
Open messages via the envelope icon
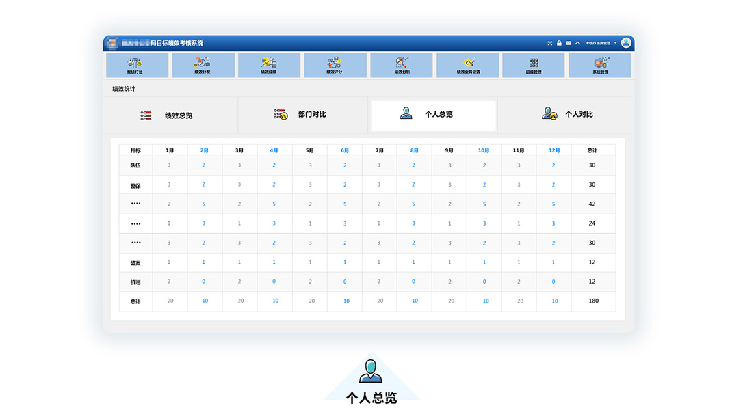coord(569,43)
